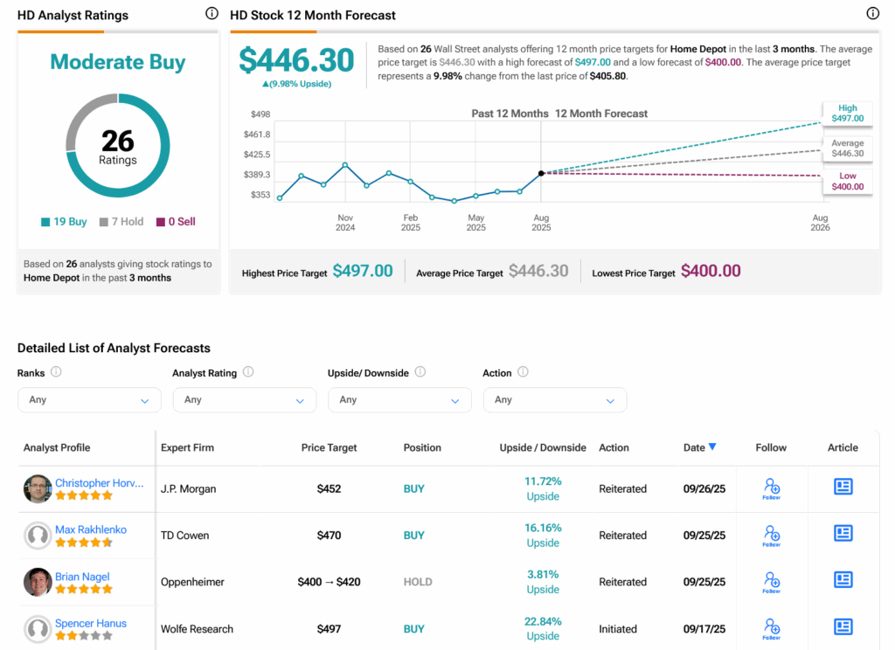Click info icon next to Upside/ Downside filter
This screenshot has width=895, height=650.
[x=420, y=372]
